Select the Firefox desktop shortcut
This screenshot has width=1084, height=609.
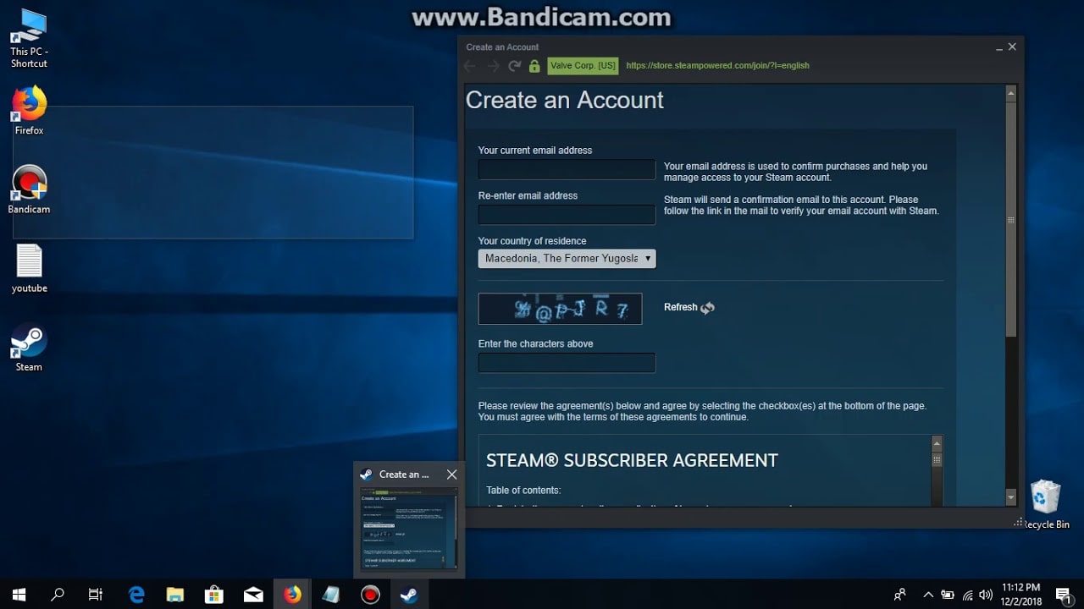tap(29, 111)
